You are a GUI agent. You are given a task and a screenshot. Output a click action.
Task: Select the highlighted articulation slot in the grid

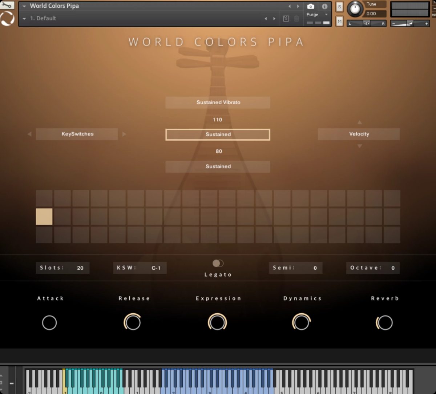tap(44, 217)
